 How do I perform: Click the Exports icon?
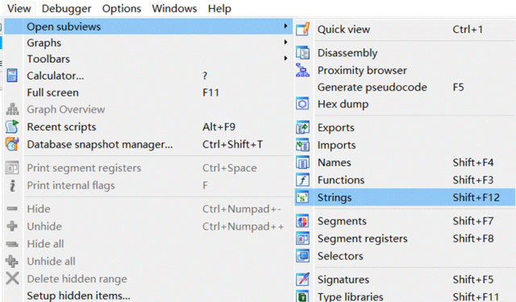pyautogui.click(x=303, y=127)
